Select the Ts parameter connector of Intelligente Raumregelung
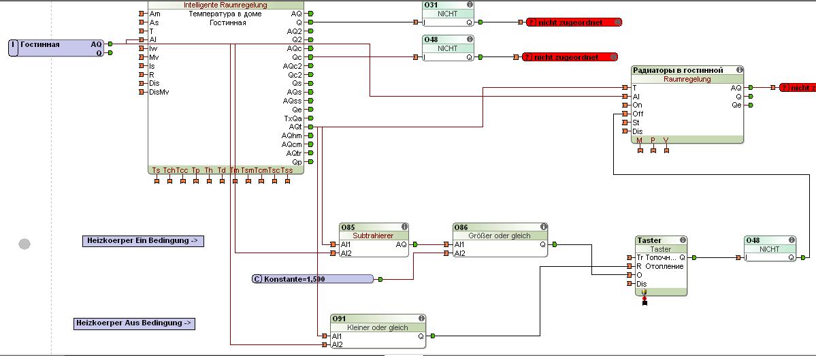 (157, 181)
